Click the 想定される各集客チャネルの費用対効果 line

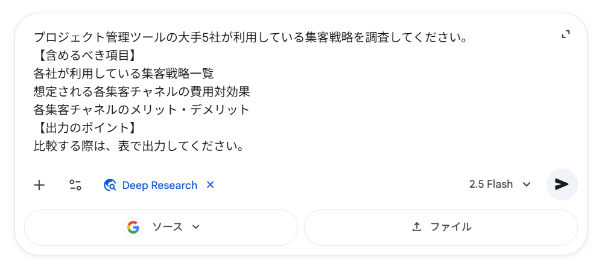tap(141, 92)
